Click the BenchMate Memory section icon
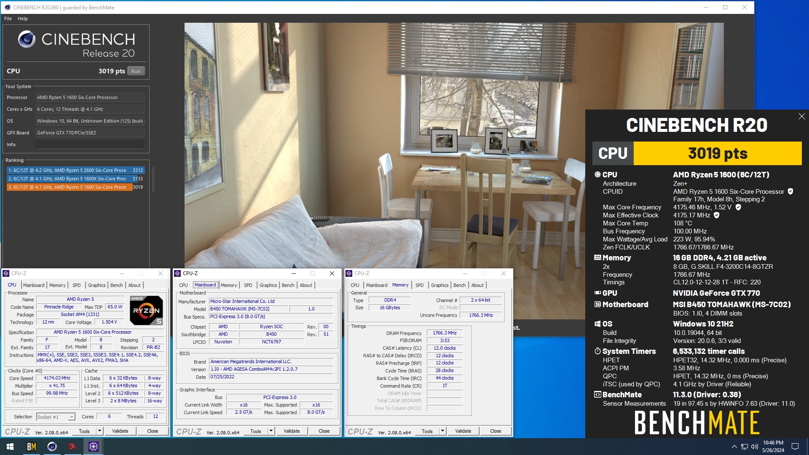The width and height of the screenshot is (809, 455). coord(597,257)
